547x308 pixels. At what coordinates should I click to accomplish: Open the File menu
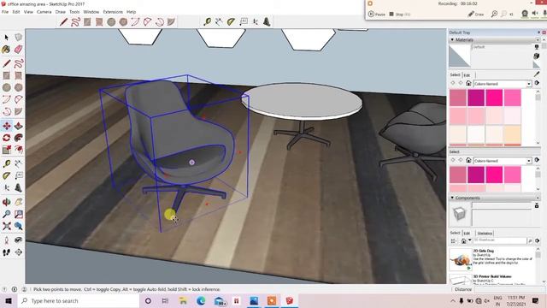5,12
